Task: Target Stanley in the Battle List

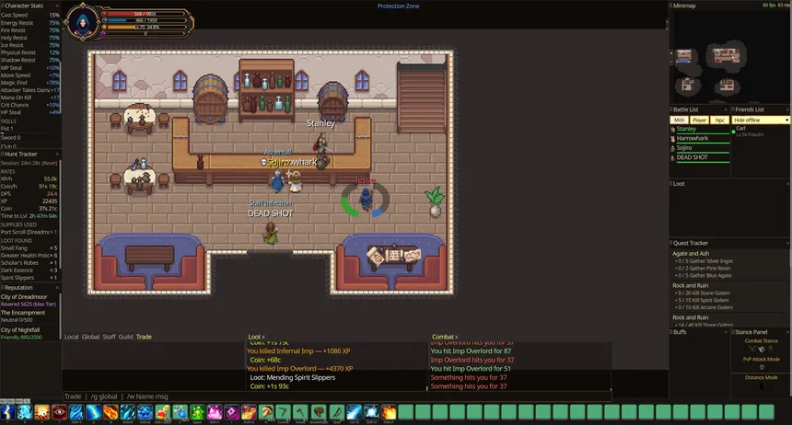Action: pos(700,129)
